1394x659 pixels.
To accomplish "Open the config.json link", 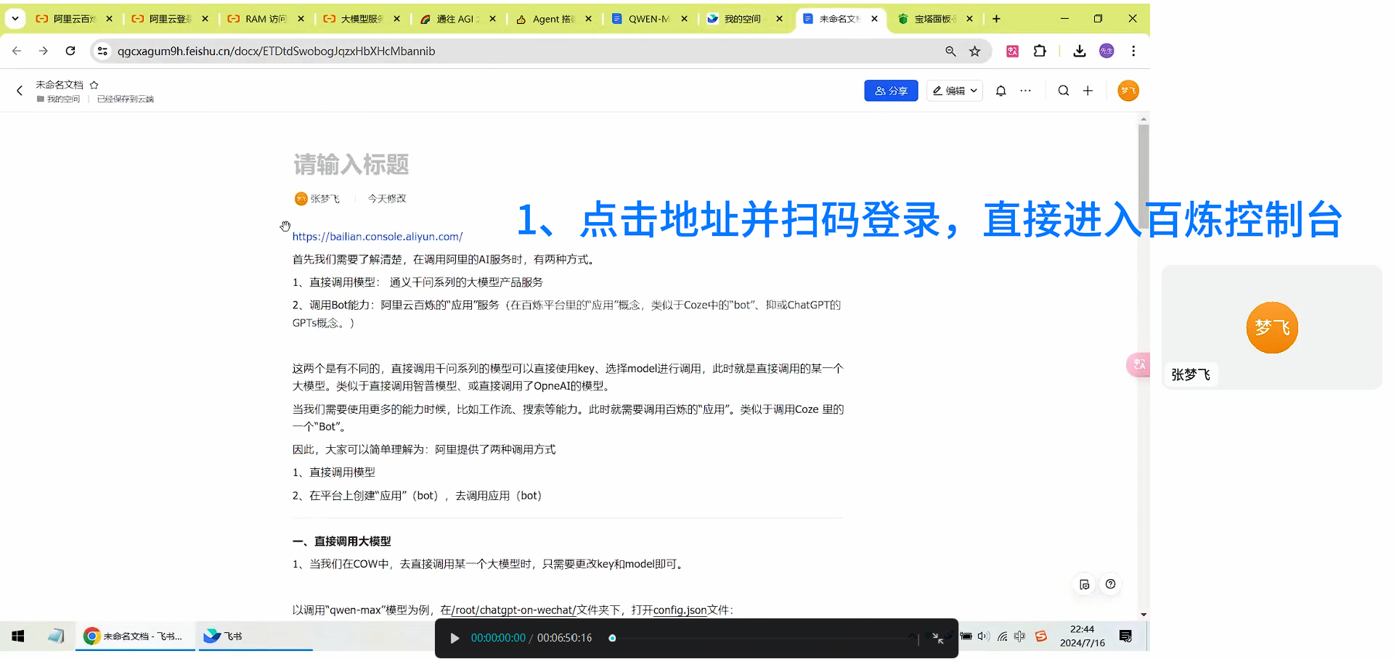I will pos(680,610).
